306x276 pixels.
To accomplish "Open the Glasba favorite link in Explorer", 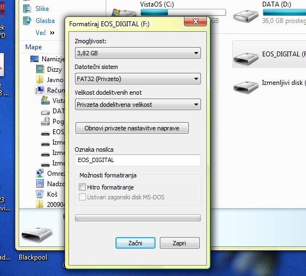I will click(45, 21).
